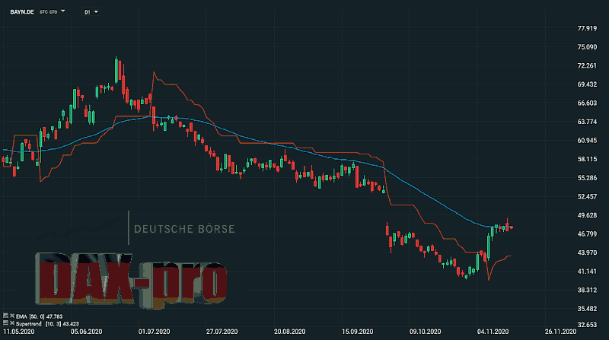Click the STC CFD instrument label
The height and width of the screenshot is (340, 609).
(48, 12)
